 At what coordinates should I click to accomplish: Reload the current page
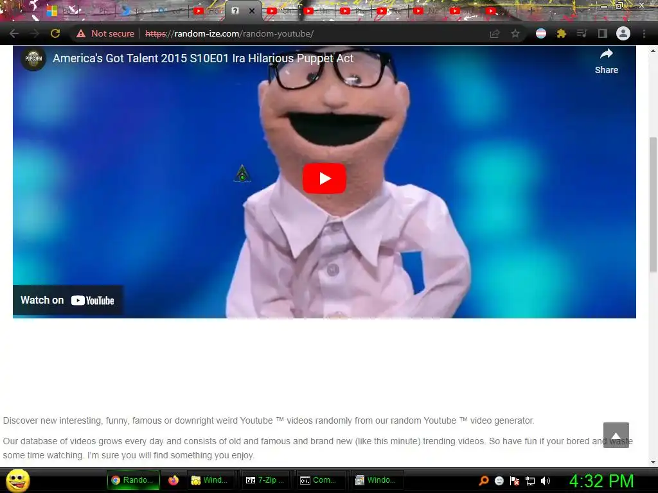(55, 33)
